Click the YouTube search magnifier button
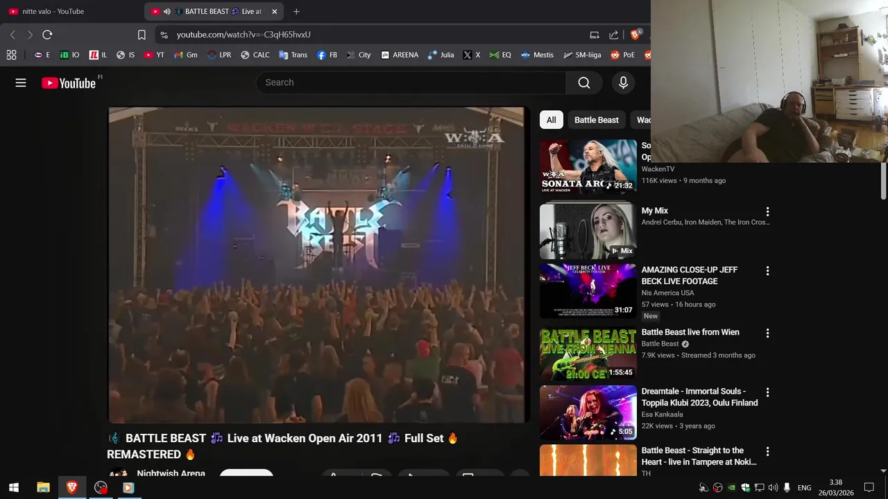This screenshot has width=888, height=499. pyautogui.click(x=584, y=82)
